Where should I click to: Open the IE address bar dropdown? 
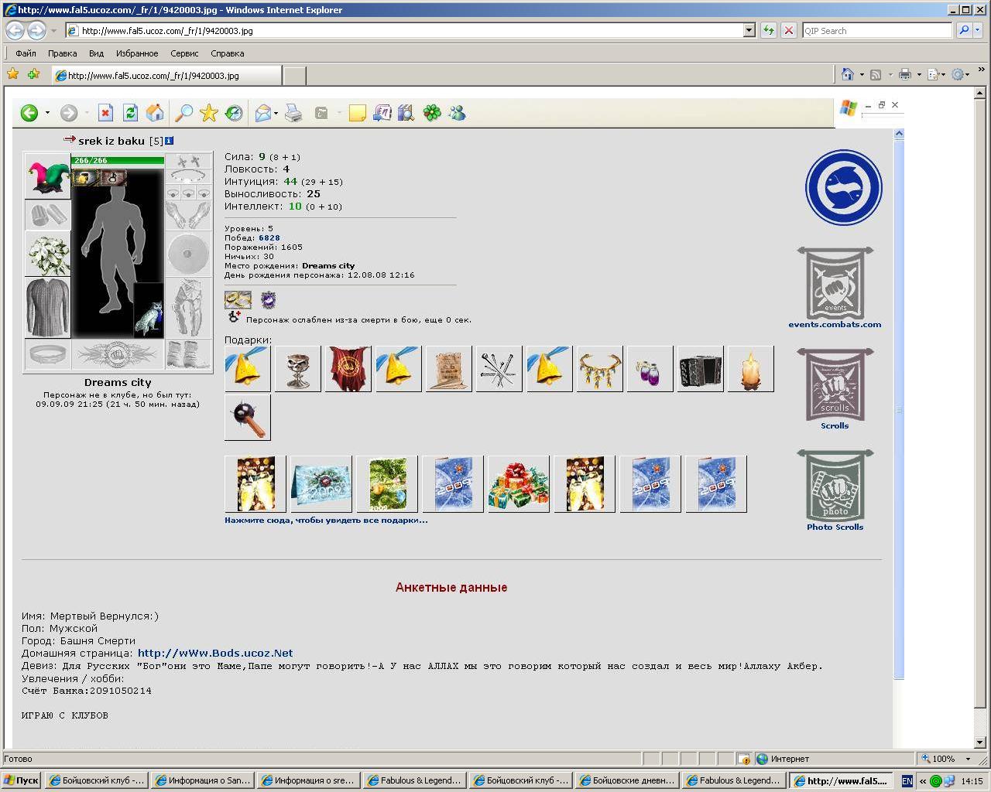(749, 30)
